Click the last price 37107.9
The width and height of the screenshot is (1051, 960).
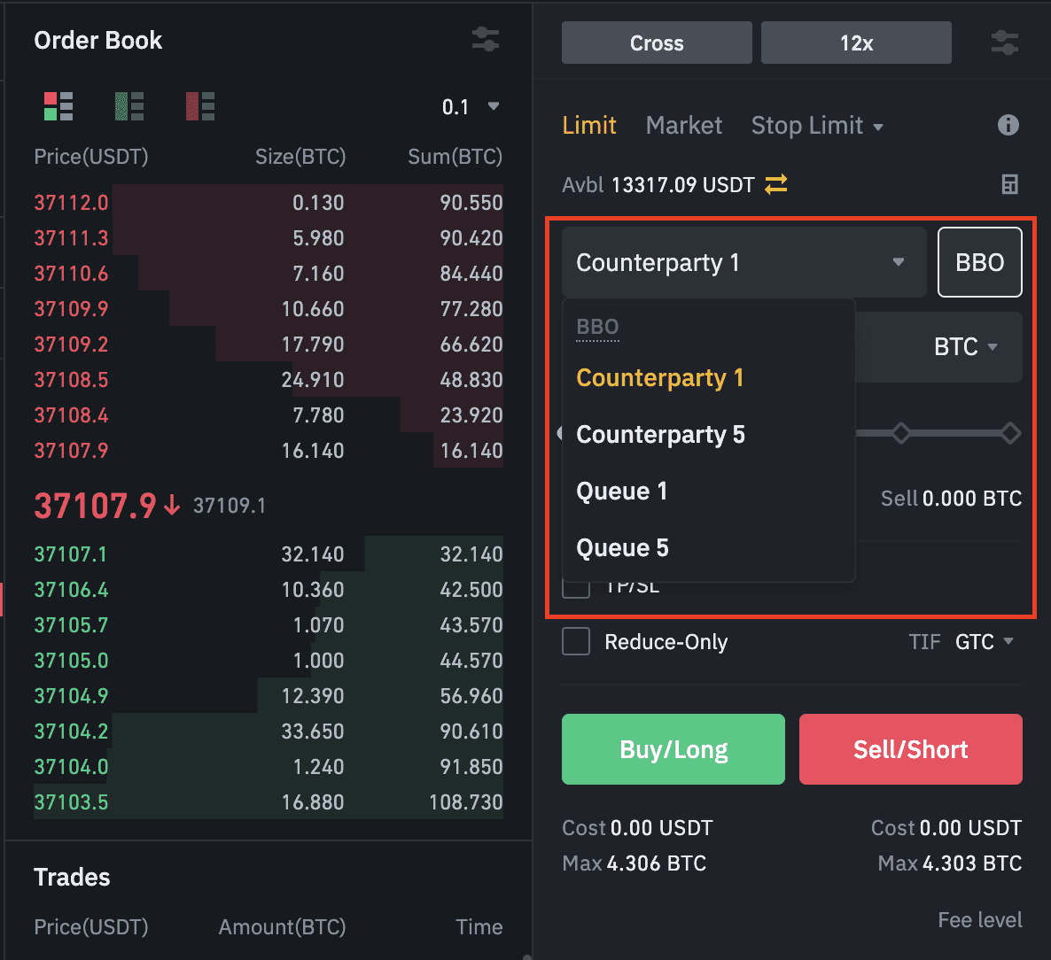click(95, 505)
